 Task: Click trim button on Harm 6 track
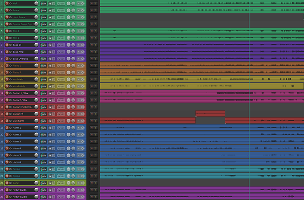coord(61,162)
